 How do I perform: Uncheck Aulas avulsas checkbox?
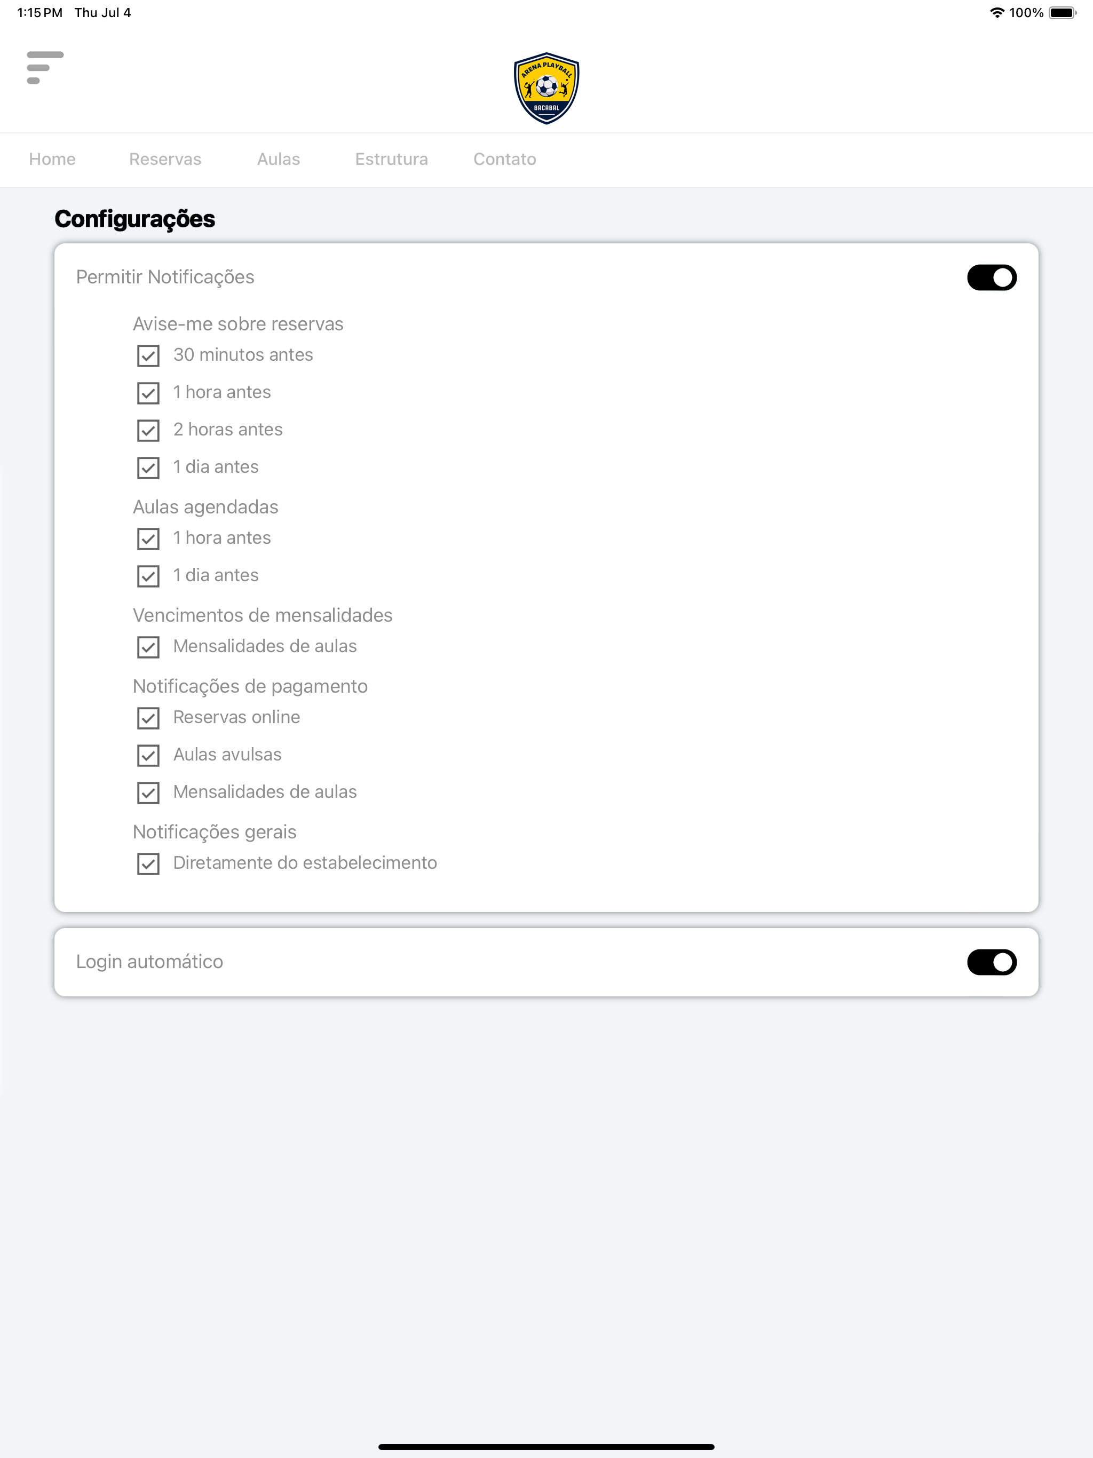(x=148, y=755)
